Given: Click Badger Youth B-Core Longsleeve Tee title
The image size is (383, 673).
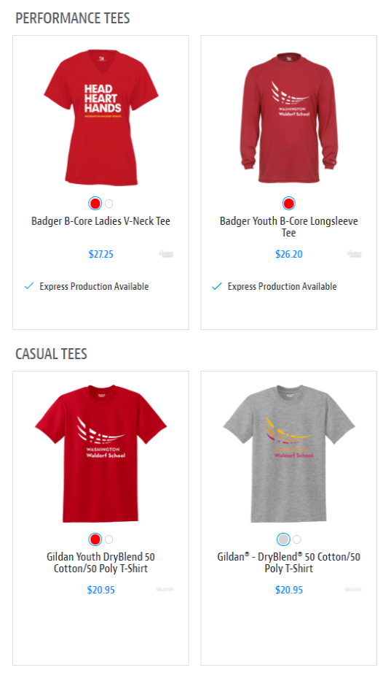Looking at the screenshot, I should tap(289, 227).
